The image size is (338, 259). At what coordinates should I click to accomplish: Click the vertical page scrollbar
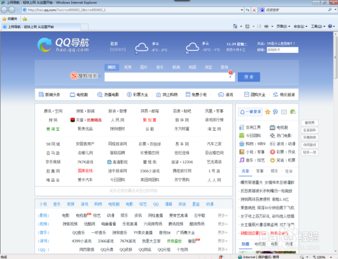[335, 142]
